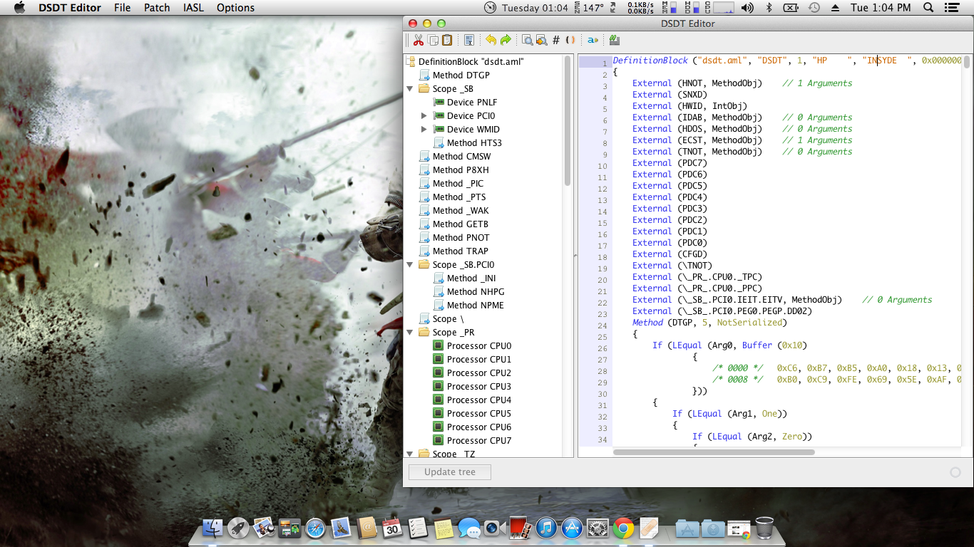Click the "Method (DTGP, 5, NotSerialized)" code line
This screenshot has width=974, height=547.
tap(709, 323)
